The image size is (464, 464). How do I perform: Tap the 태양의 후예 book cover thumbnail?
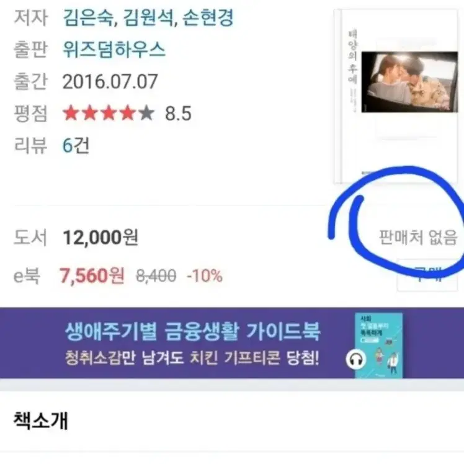tap(396, 96)
